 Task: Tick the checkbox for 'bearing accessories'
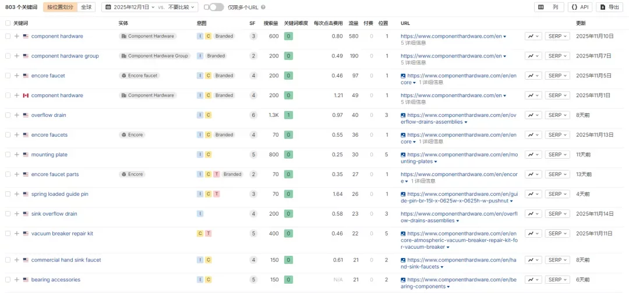pos(8,280)
